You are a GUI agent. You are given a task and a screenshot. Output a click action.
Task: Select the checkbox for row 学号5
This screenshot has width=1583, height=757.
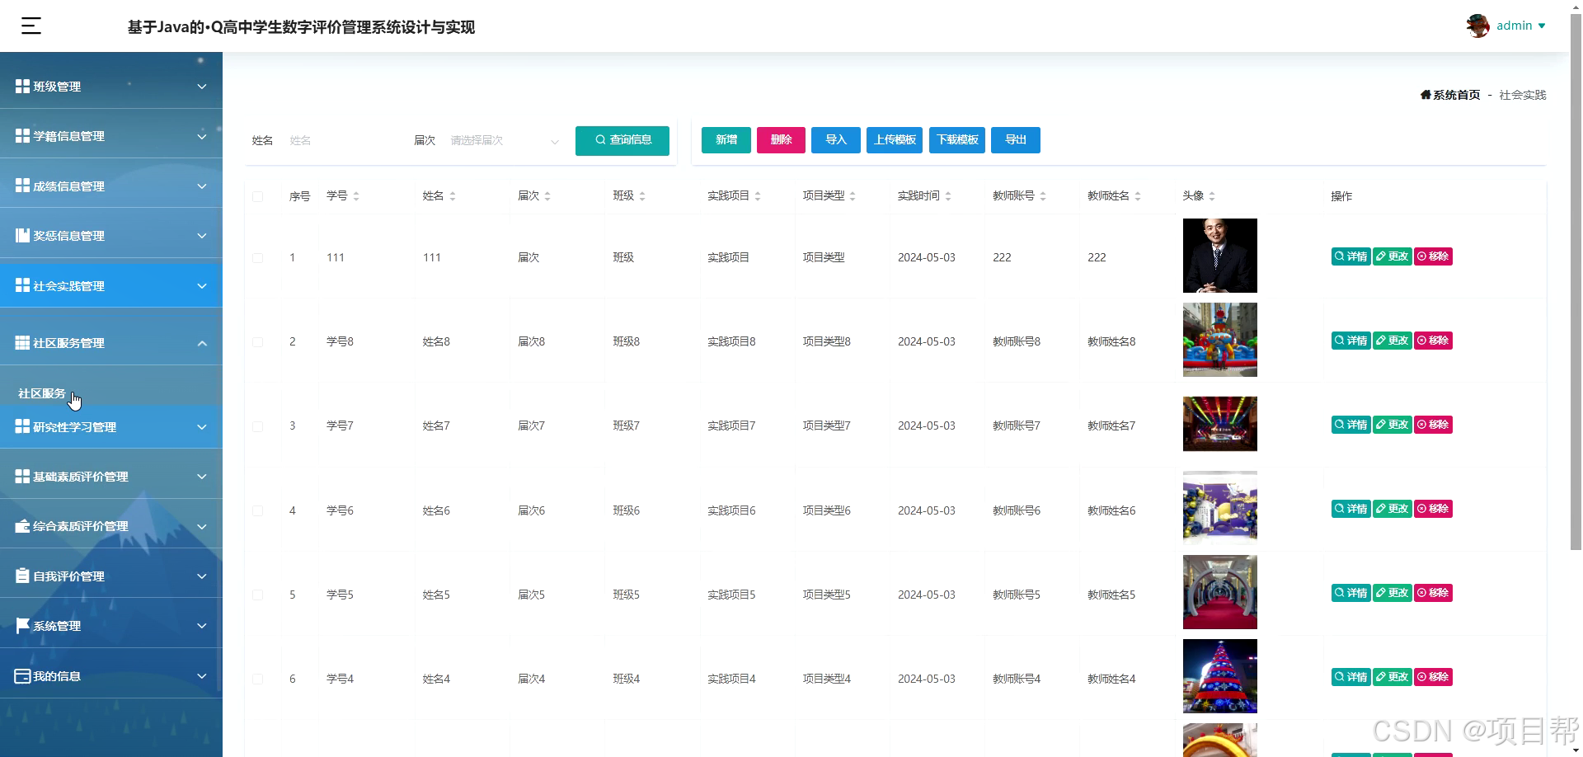258,595
